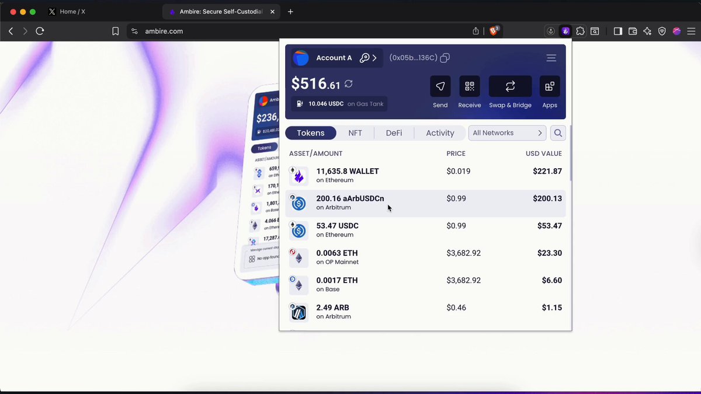Expand the Account A selector
The image size is (701, 394).
coord(338,58)
